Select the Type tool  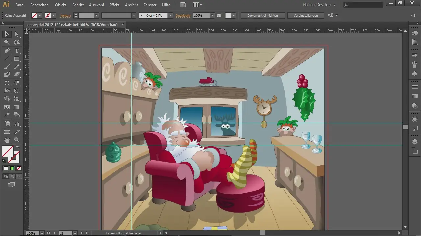[x=17, y=51]
